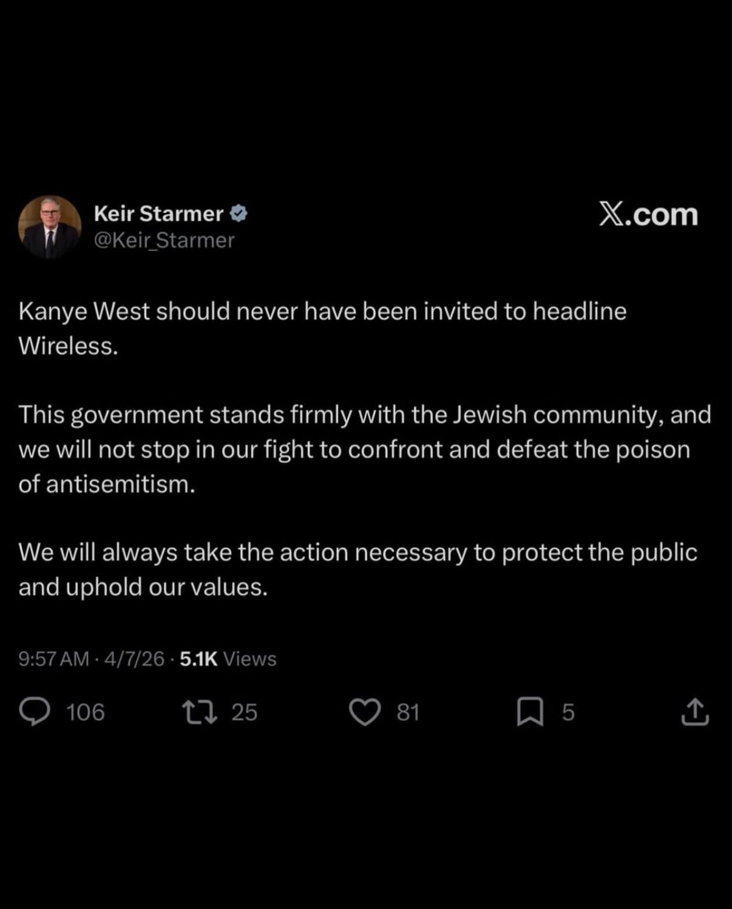Select the 'Kanye West should never' paragraph
This screenshot has height=909, width=732.
point(322,328)
